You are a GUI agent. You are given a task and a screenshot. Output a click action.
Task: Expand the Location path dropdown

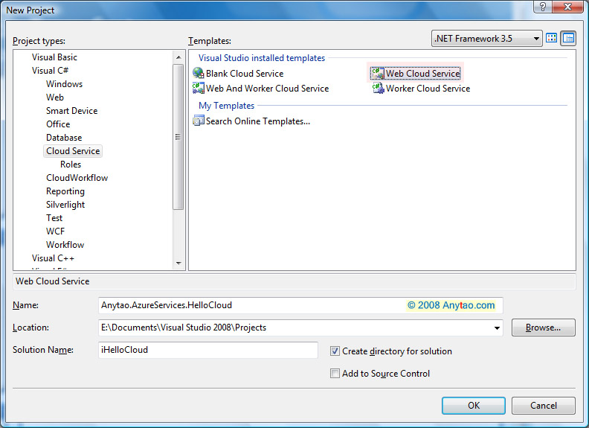pyautogui.click(x=497, y=328)
